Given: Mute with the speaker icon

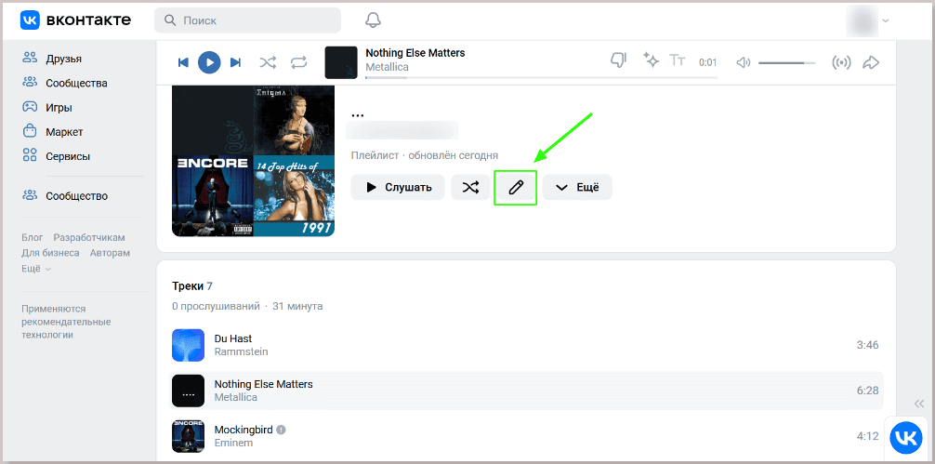Looking at the screenshot, I should (x=743, y=62).
